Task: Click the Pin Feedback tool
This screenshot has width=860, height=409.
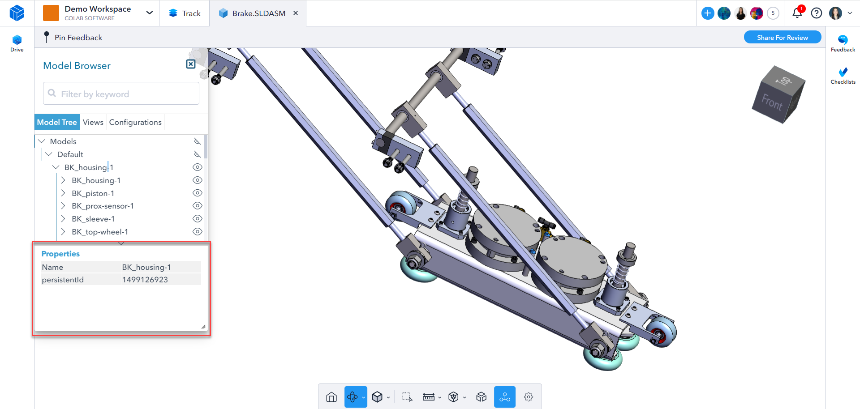Action: click(x=73, y=38)
